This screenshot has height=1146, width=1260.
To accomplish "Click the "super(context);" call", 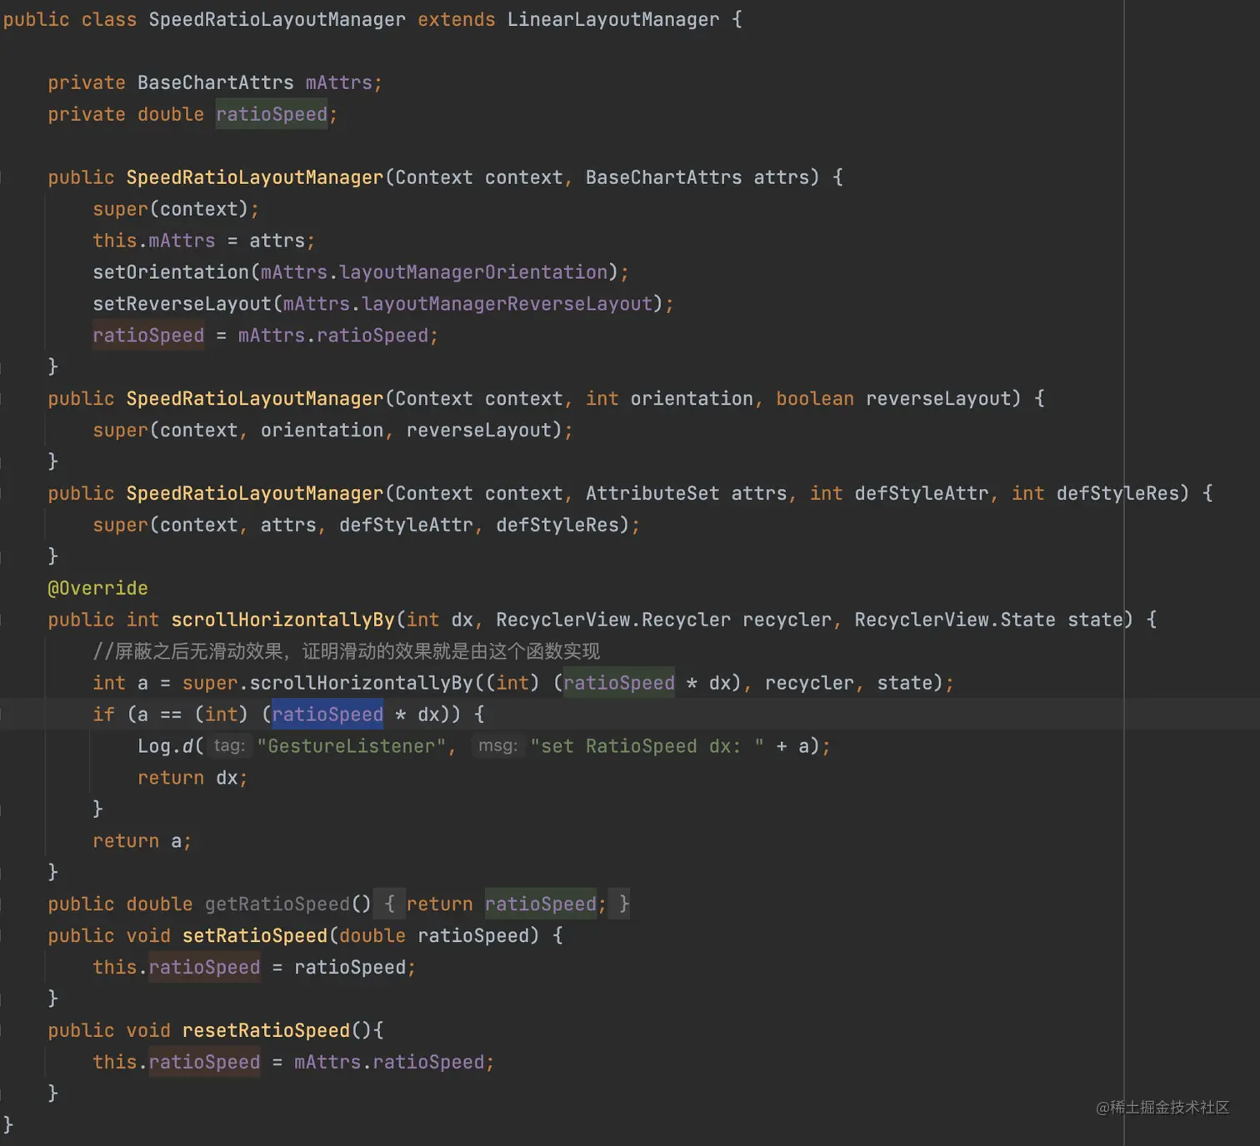I will (176, 209).
